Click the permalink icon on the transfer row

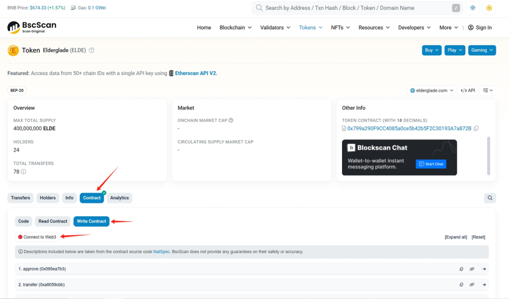pos(472,285)
